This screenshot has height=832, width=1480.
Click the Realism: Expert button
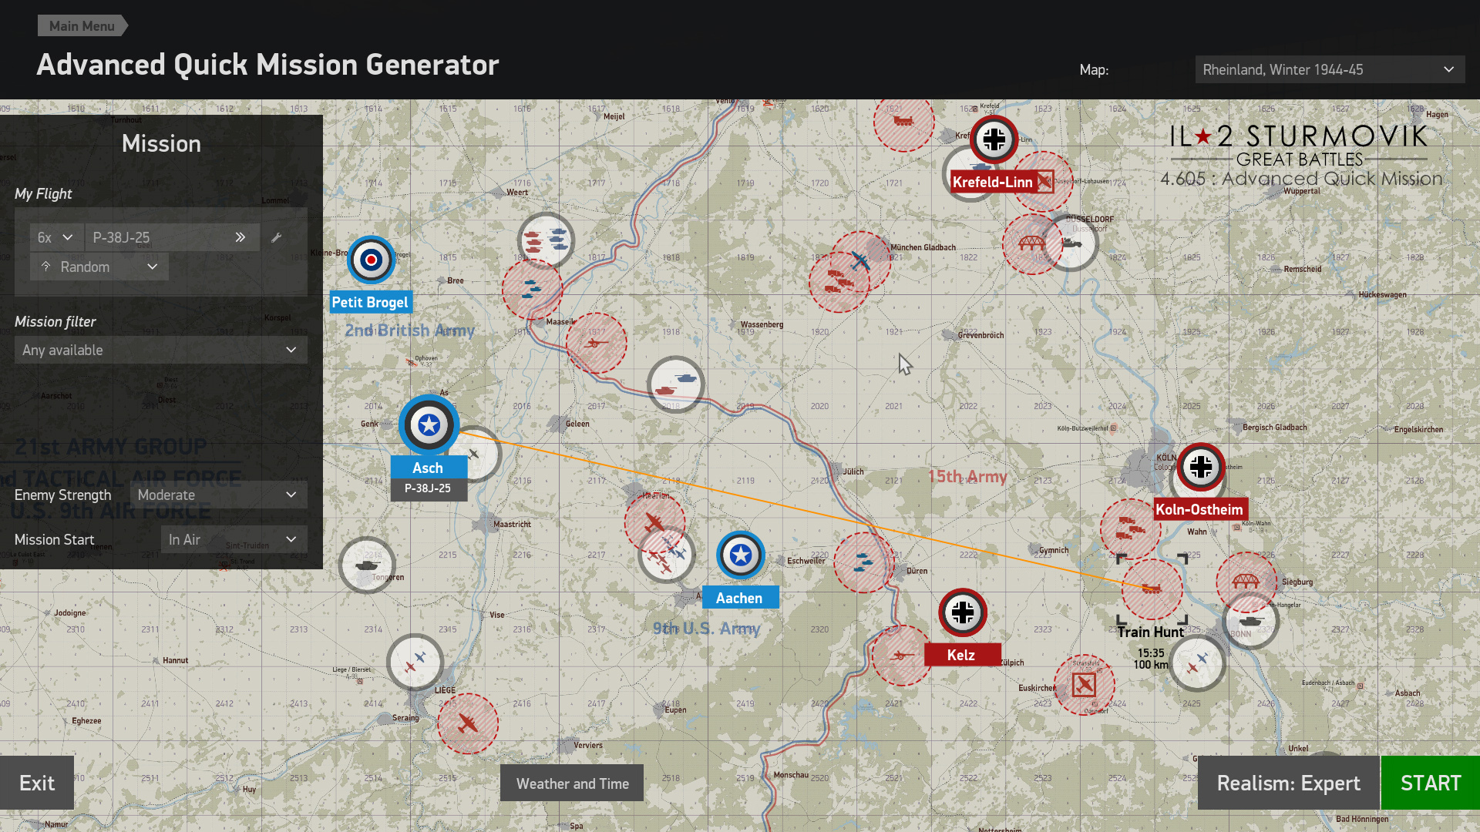[1288, 783]
